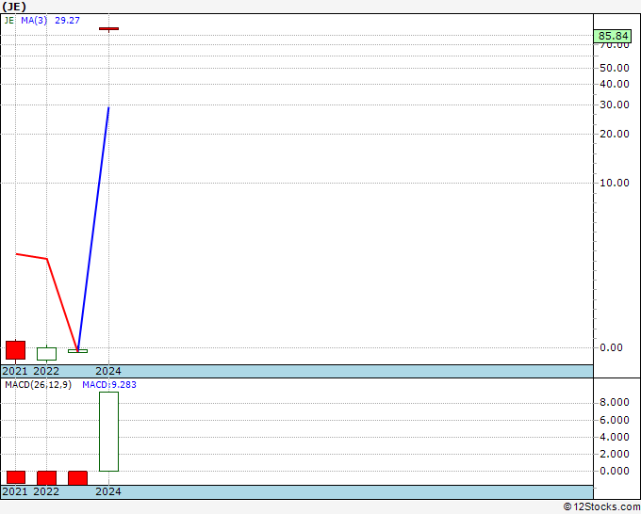Click 2022 on MACD time axis
This screenshot has width=641, height=514.
(46, 491)
